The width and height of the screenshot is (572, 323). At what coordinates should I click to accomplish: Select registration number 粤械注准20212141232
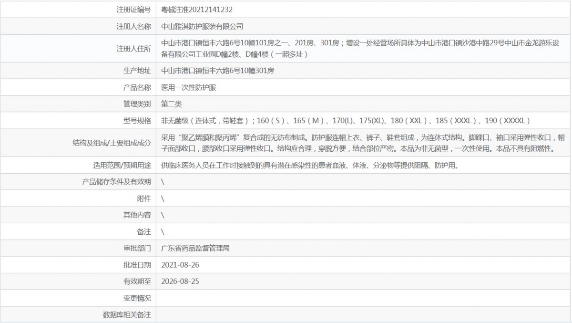(197, 9)
